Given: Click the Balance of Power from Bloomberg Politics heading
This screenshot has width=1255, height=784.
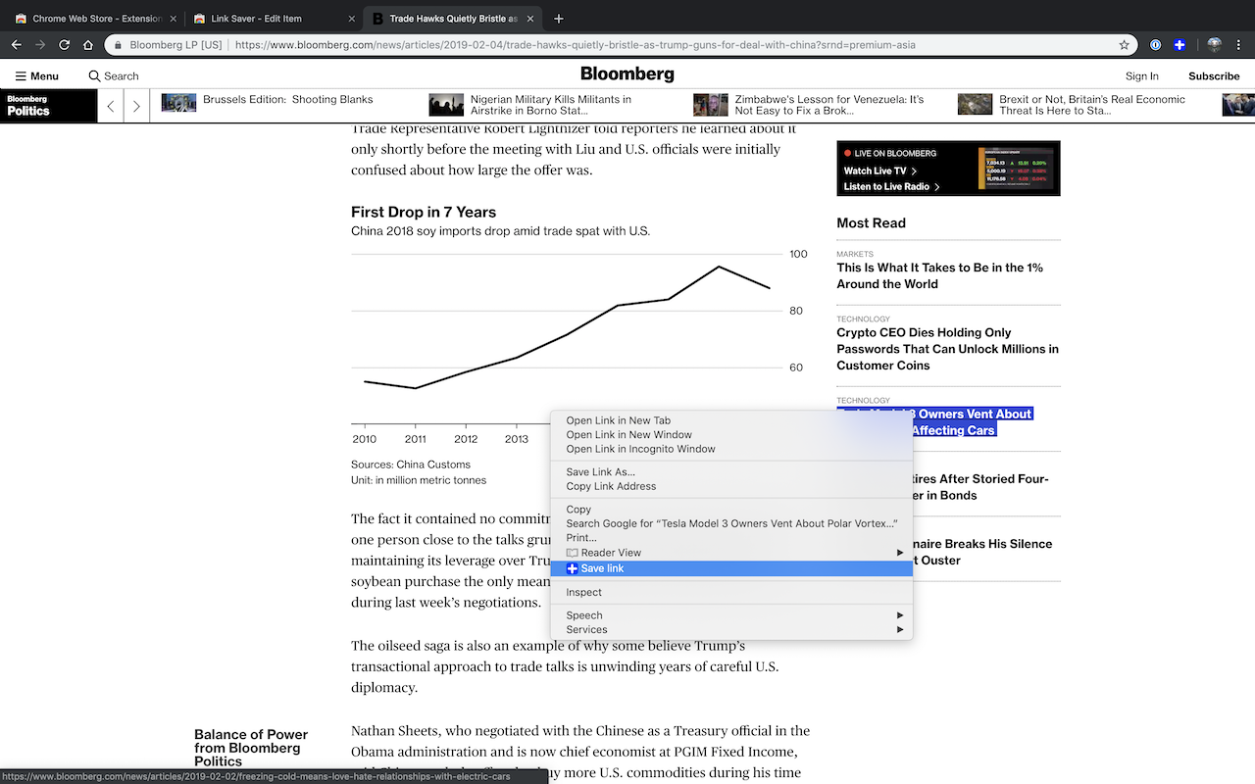Looking at the screenshot, I should tap(251, 748).
